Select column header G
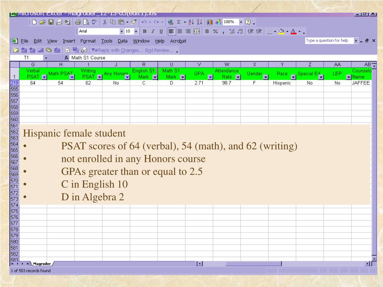 click(x=33, y=65)
